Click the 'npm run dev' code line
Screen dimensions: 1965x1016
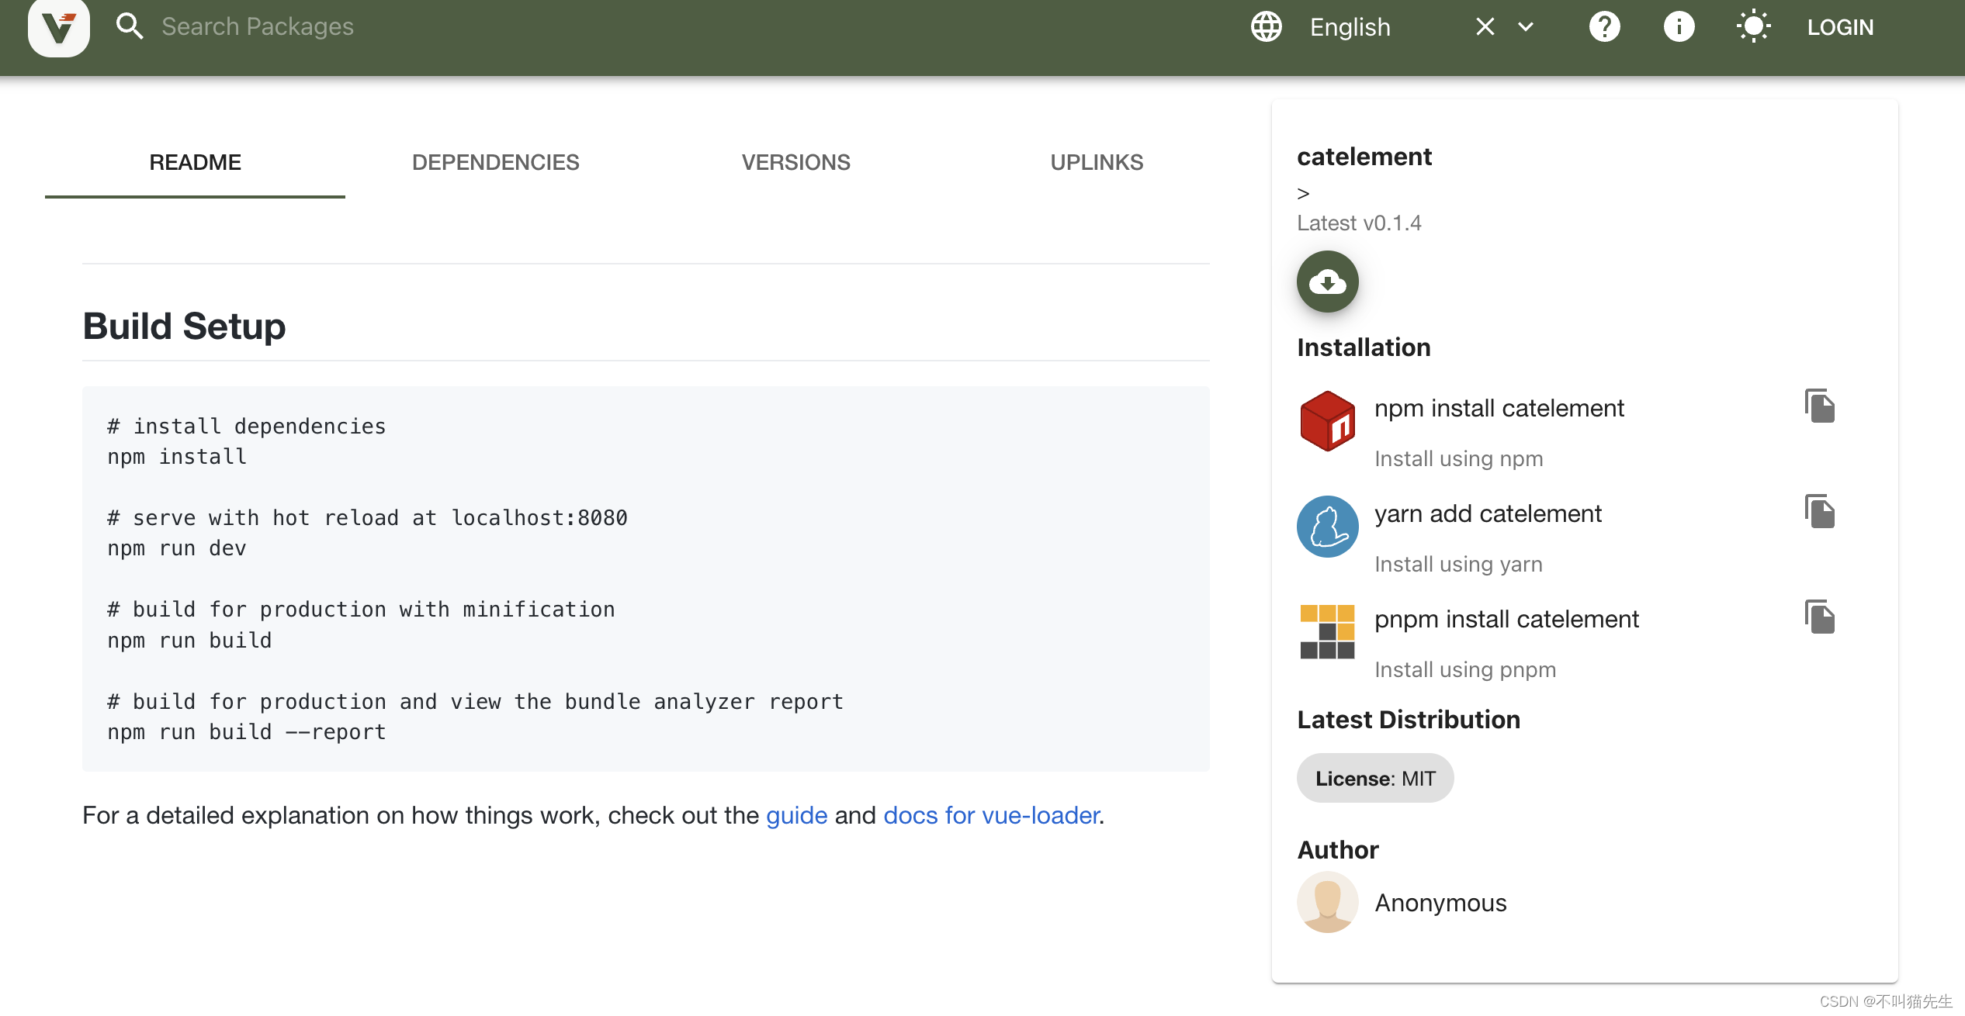tap(177, 548)
